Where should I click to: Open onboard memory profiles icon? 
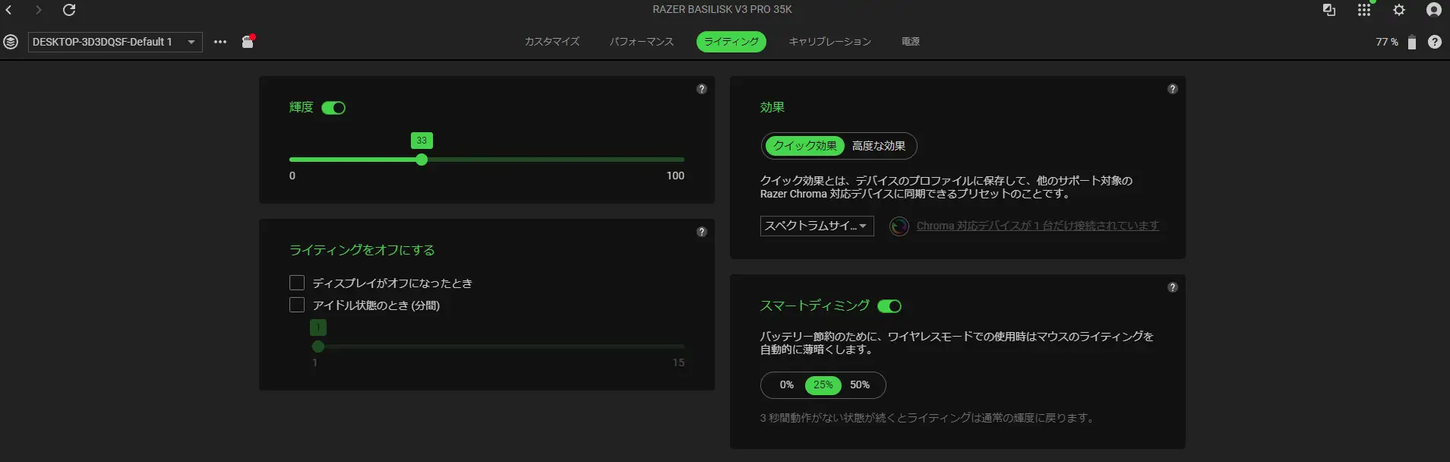click(x=248, y=42)
